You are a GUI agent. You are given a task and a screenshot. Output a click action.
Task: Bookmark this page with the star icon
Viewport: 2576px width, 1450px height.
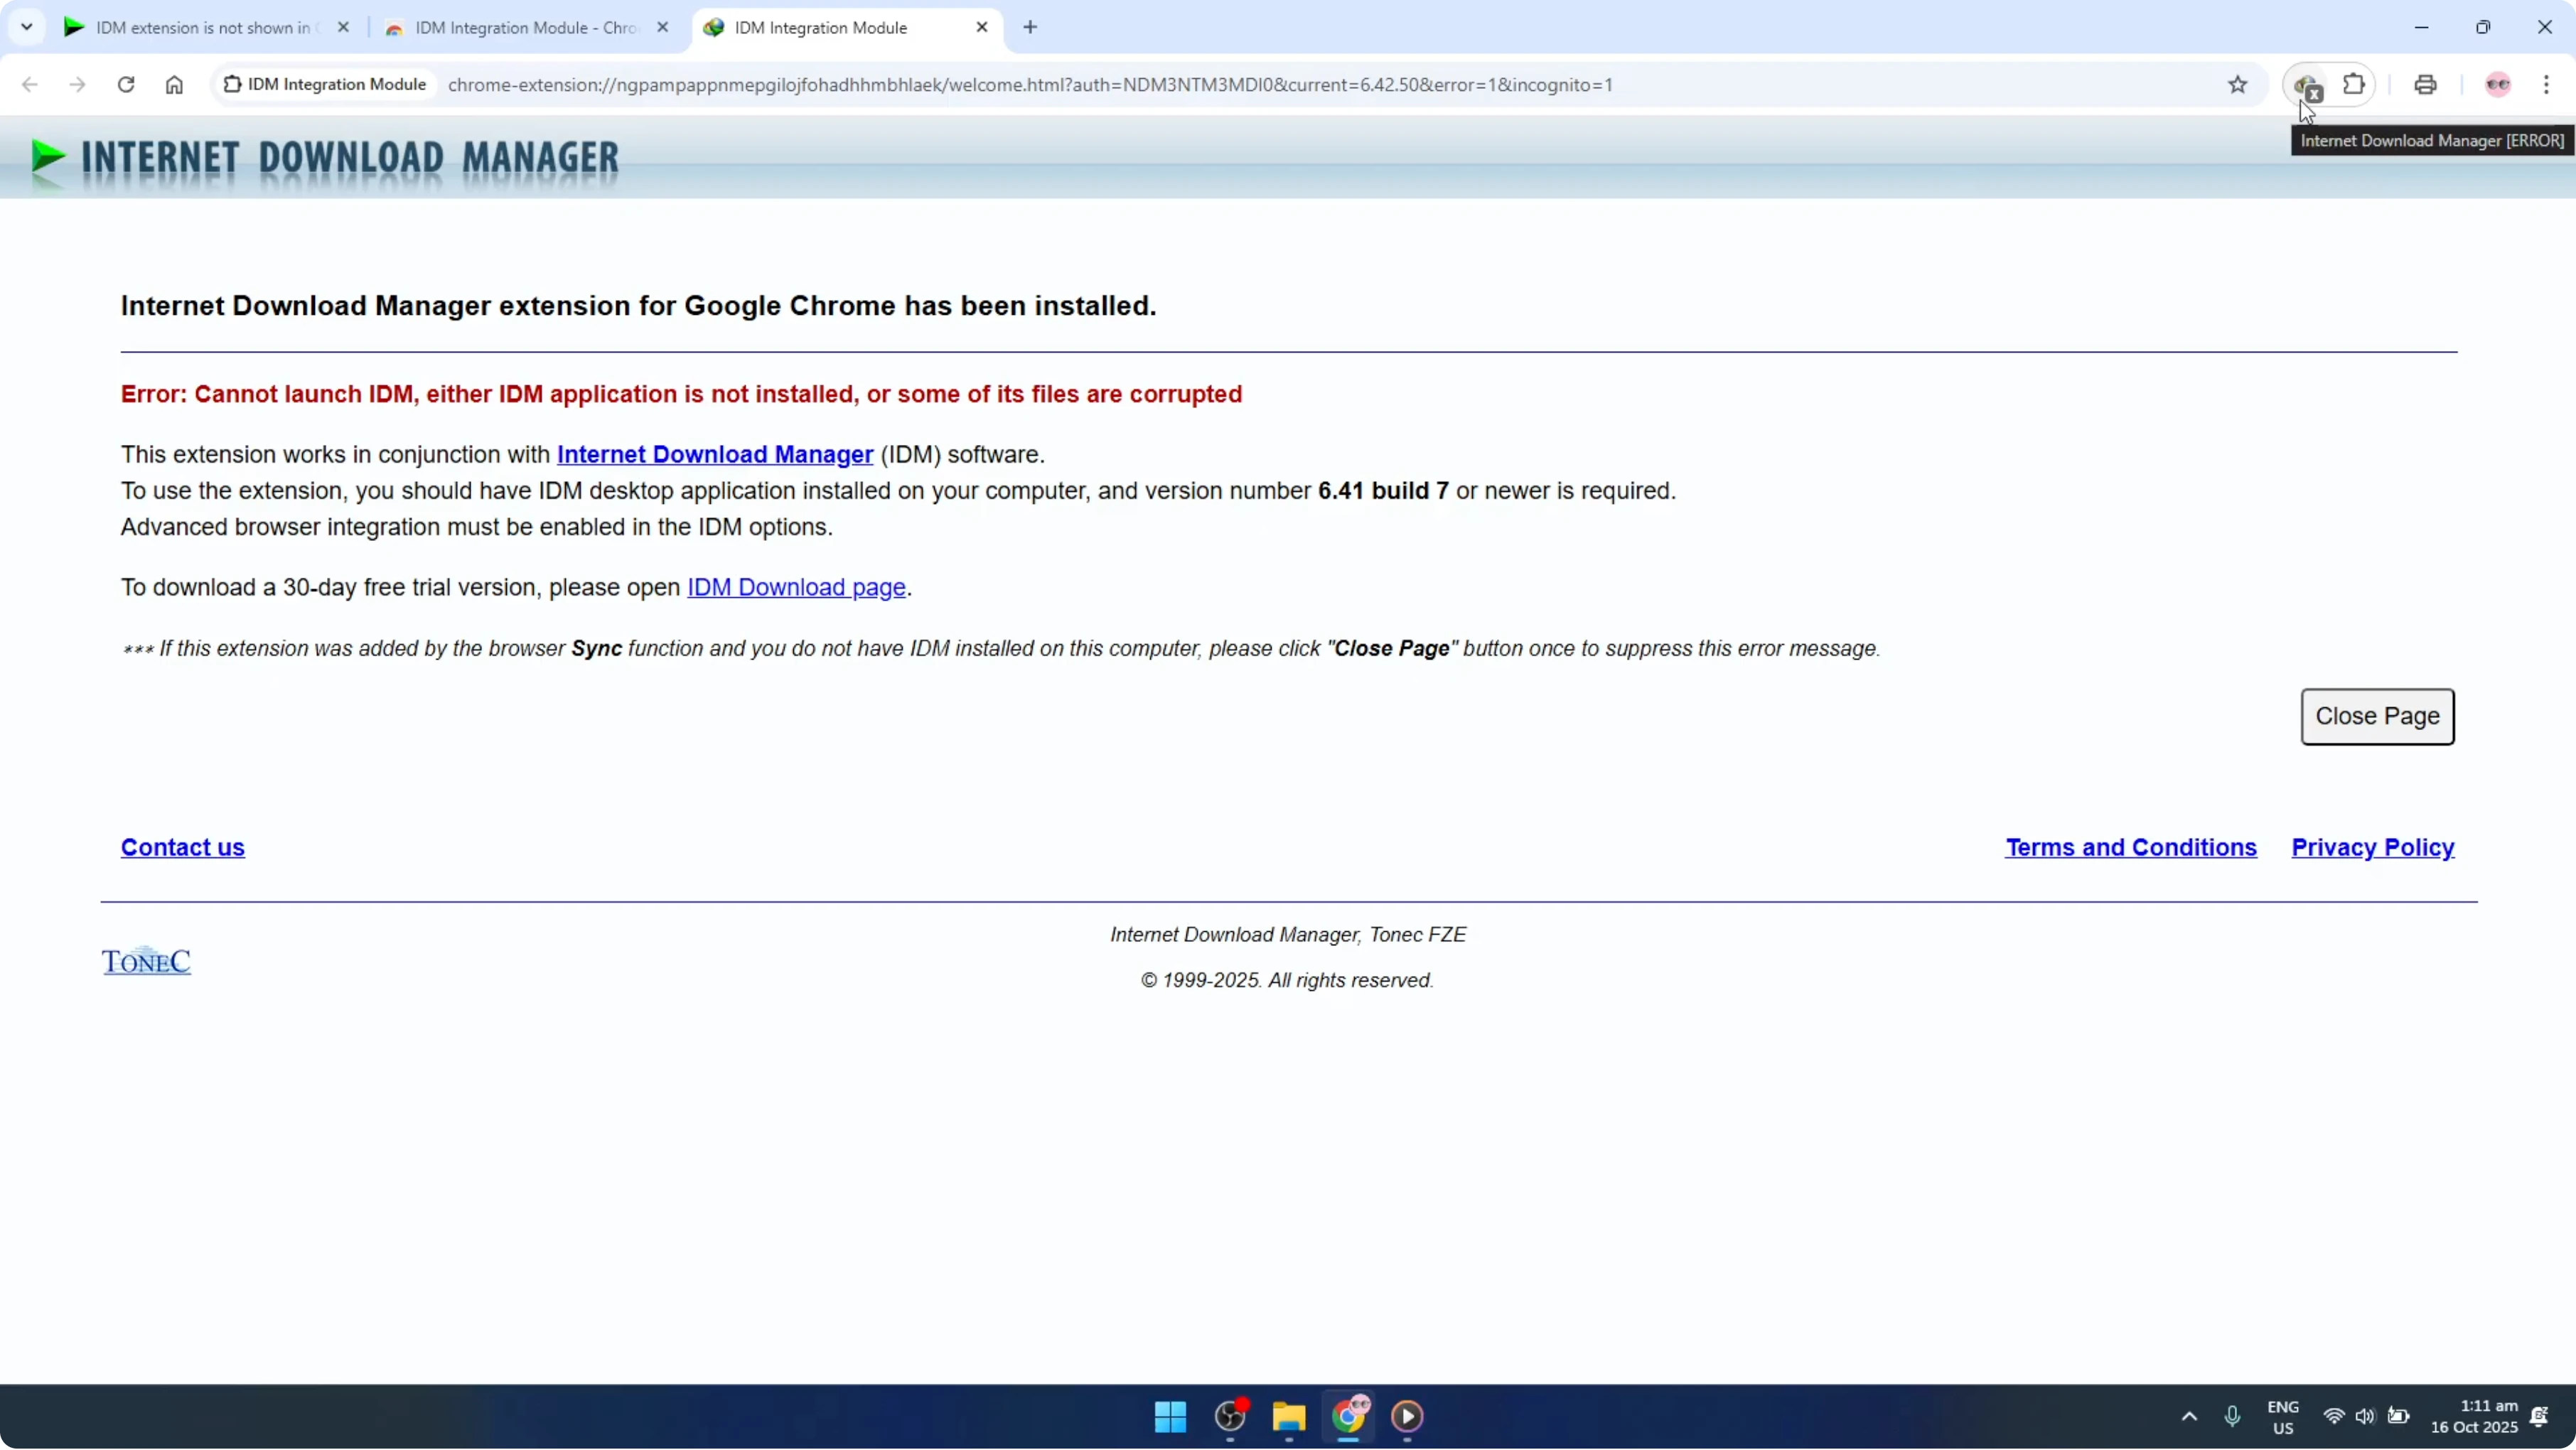(2238, 85)
